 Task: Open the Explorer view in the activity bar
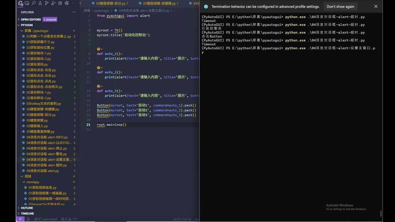(x=20, y=3)
